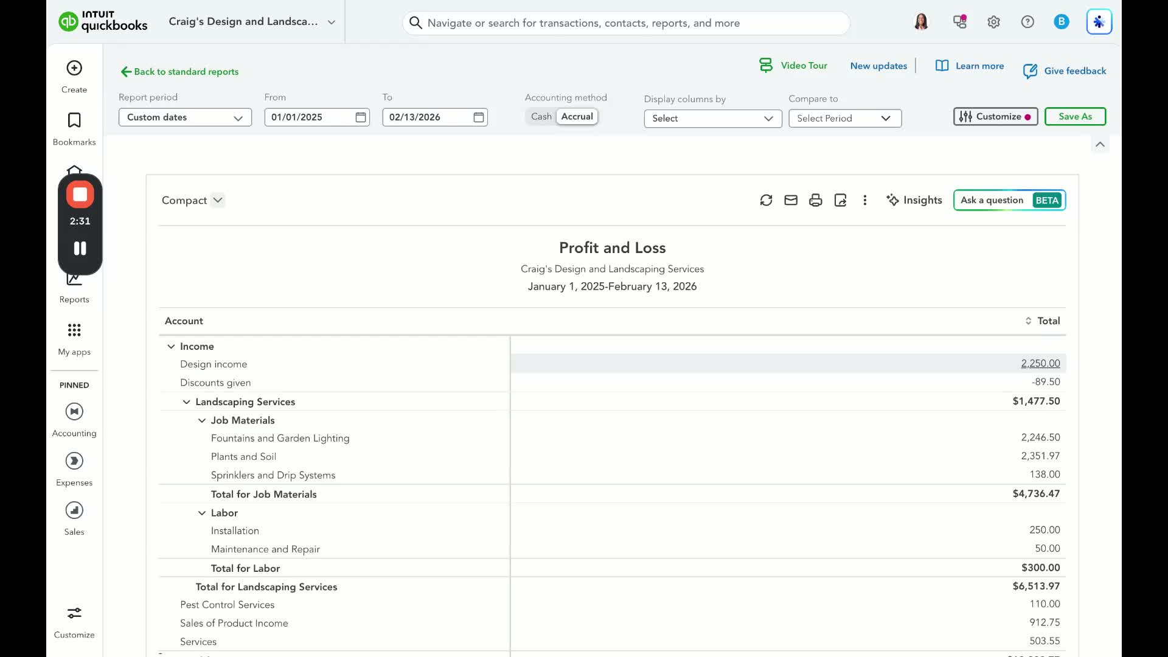Click the Save As button
This screenshot has width=1168, height=657.
point(1075,117)
